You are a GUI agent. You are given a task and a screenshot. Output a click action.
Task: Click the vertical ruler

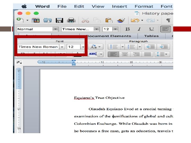[19, 100]
